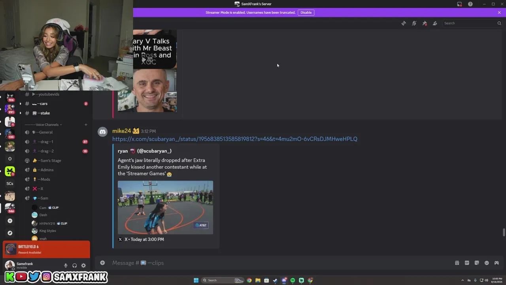Open pinned messages pin icon
The image size is (506, 285).
pos(425,23)
